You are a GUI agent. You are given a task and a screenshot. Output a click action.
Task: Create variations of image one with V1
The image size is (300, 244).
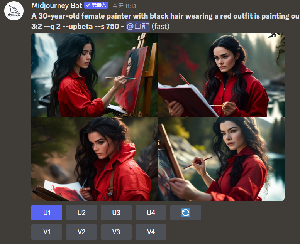(x=47, y=232)
